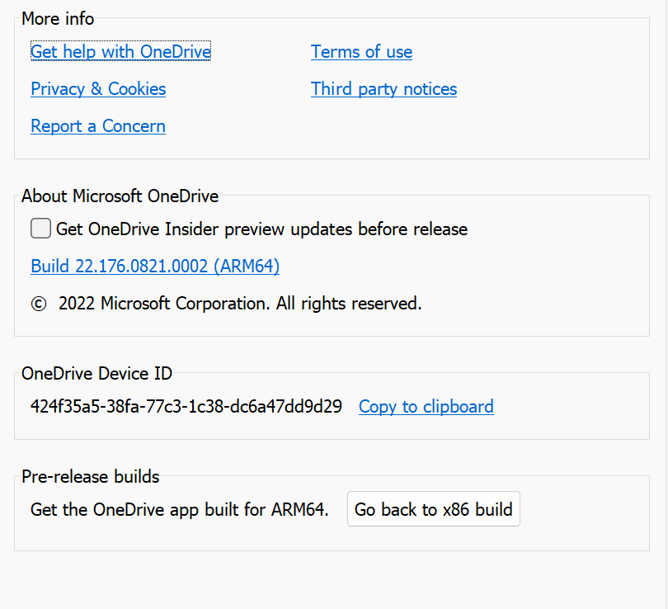
Task: Open Terms of use in the More info section
Action: click(361, 51)
